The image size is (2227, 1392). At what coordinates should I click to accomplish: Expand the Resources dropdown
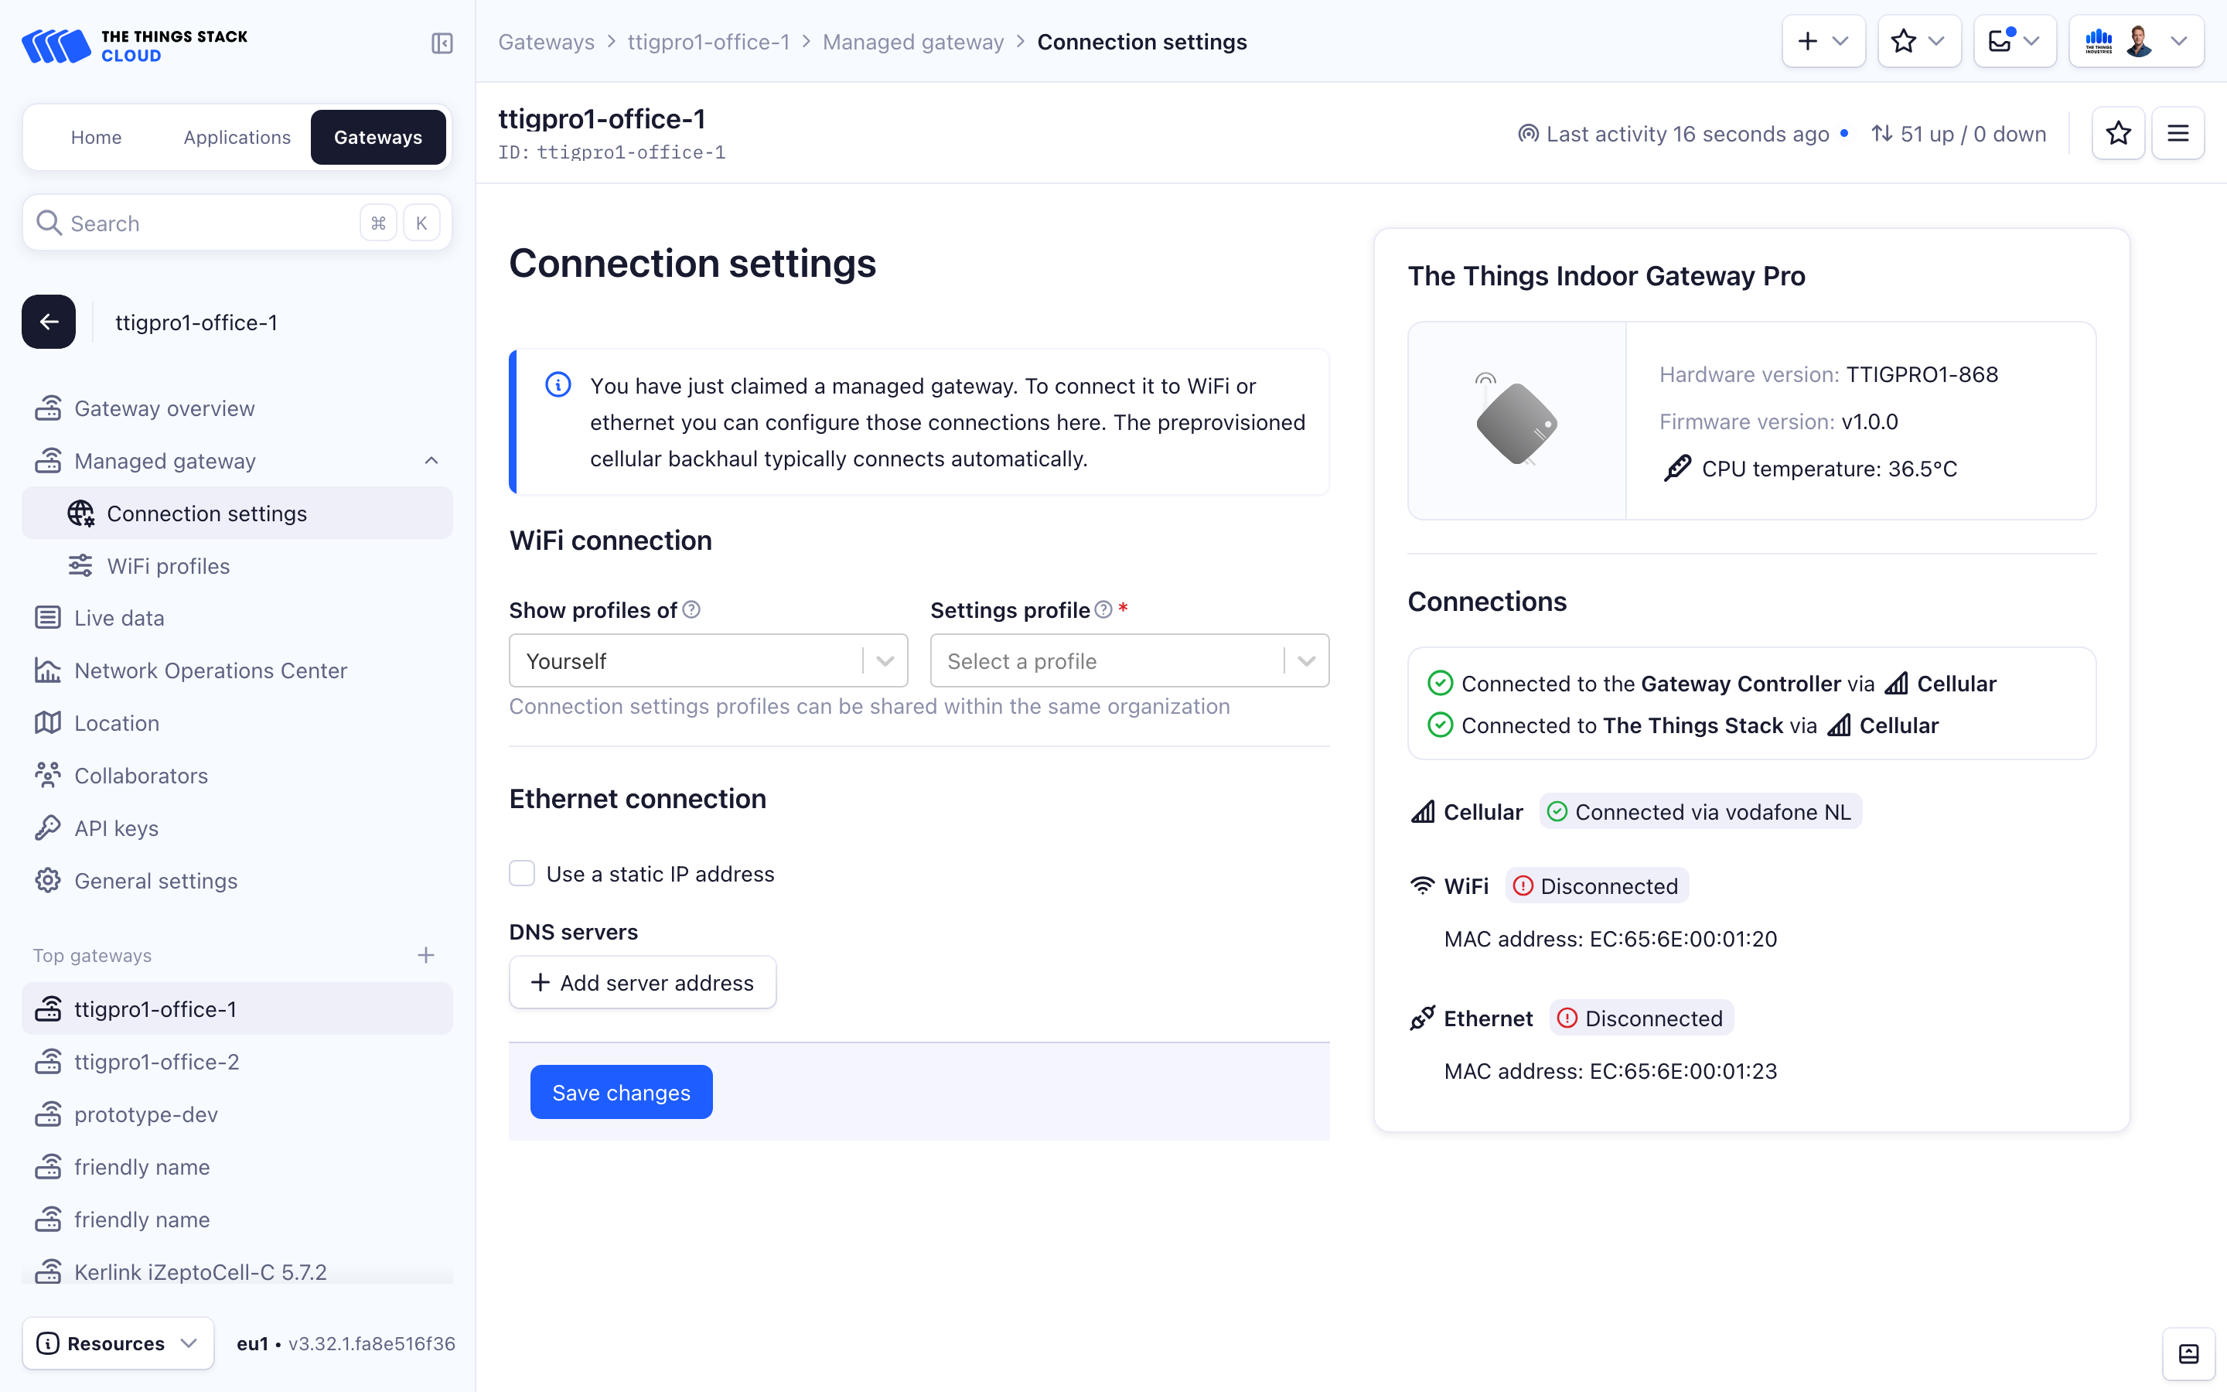(118, 1343)
